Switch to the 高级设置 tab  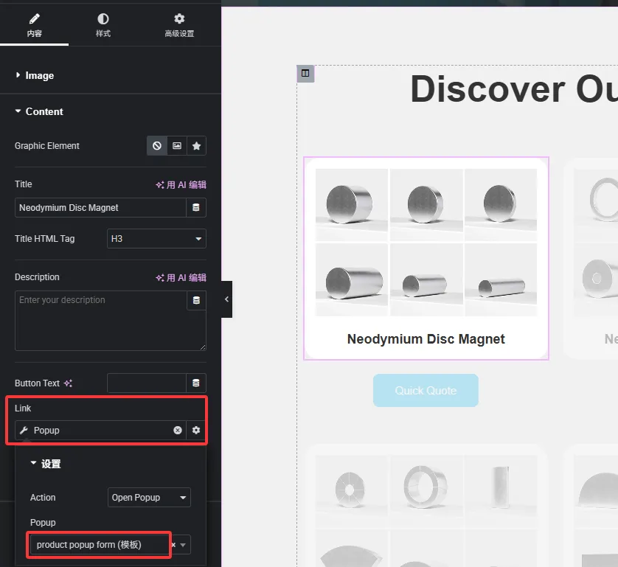pos(179,24)
